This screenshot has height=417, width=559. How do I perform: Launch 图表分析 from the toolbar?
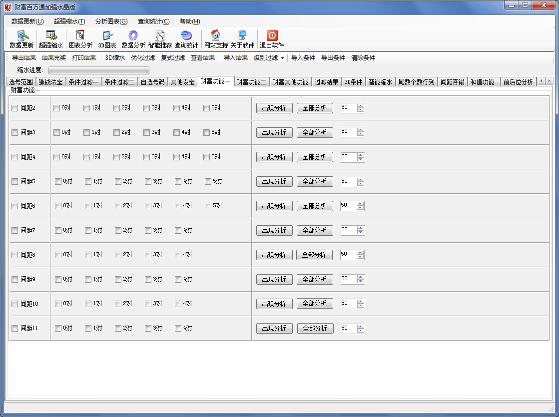[x=80, y=36]
